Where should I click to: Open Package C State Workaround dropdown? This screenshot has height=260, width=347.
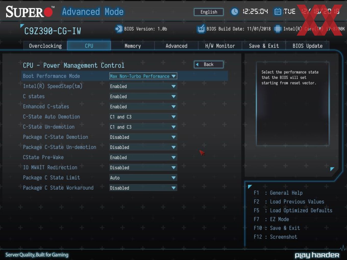coord(143,188)
